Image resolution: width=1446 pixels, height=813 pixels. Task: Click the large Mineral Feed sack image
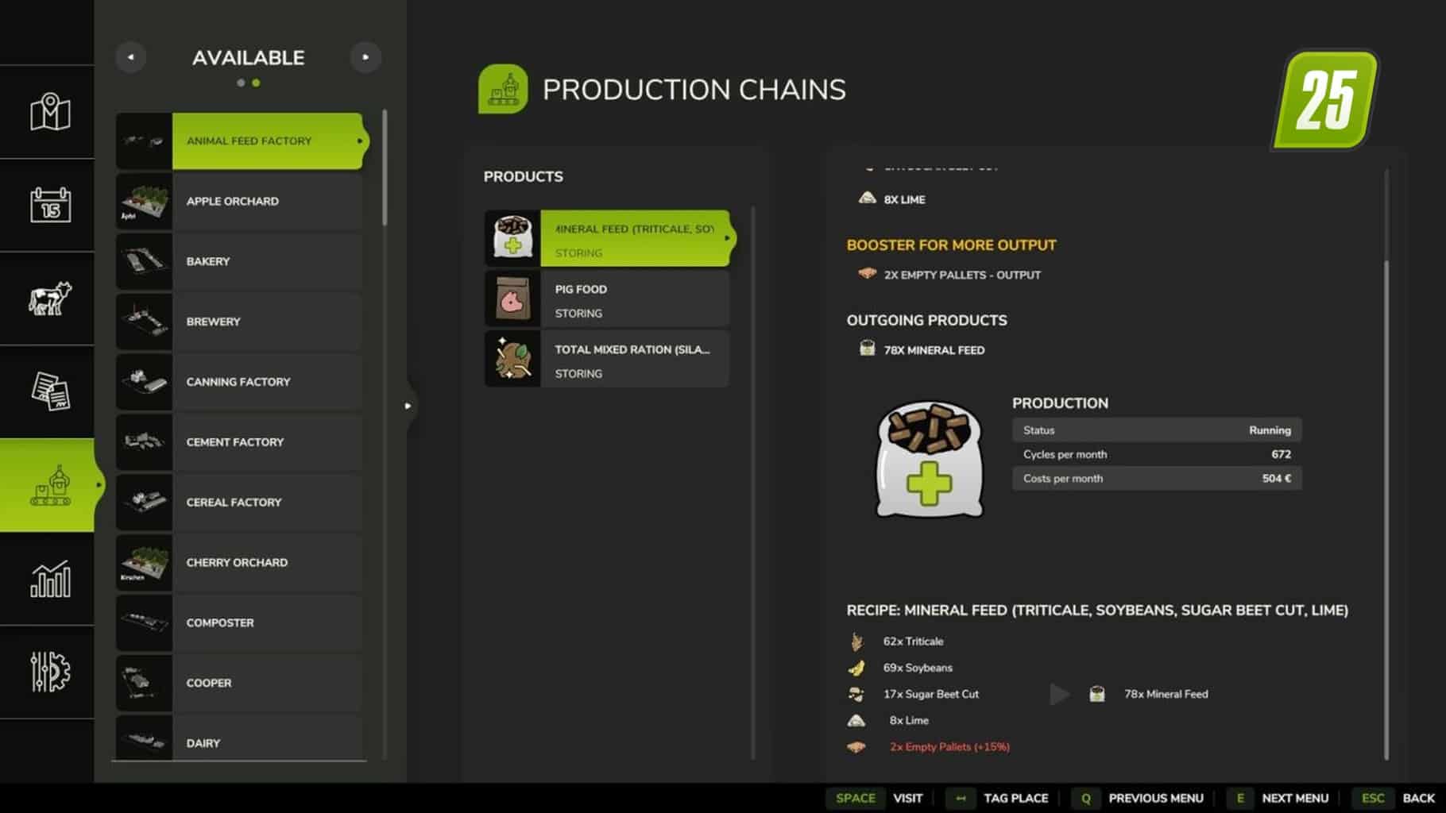tap(929, 459)
